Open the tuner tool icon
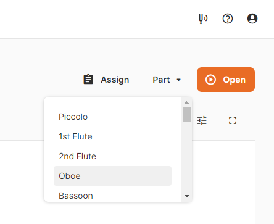Viewport: 274px width, 224px height. (203, 19)
